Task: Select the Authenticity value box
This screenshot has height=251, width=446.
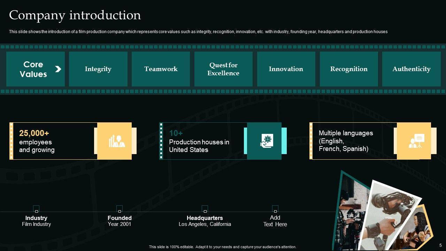Action: pos(412,69)
